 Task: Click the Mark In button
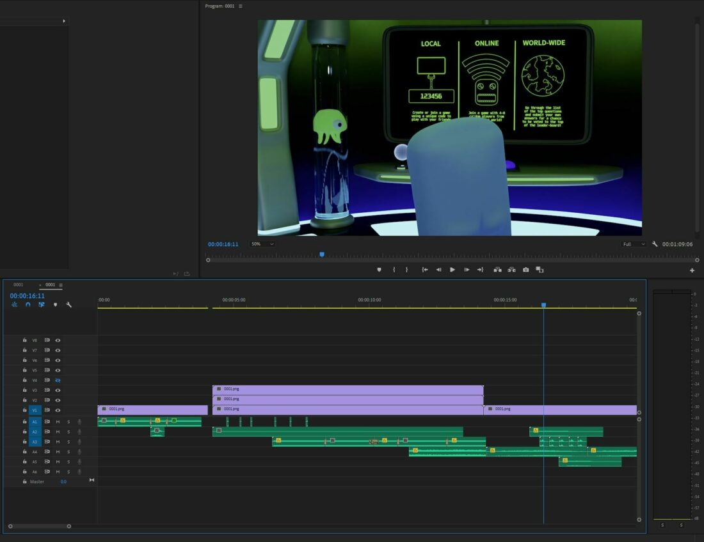tap(394, 270)
